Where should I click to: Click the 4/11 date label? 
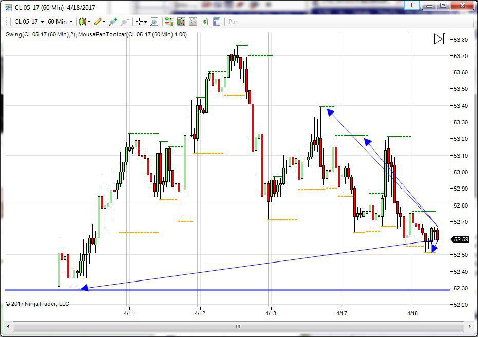coord(129,313)
